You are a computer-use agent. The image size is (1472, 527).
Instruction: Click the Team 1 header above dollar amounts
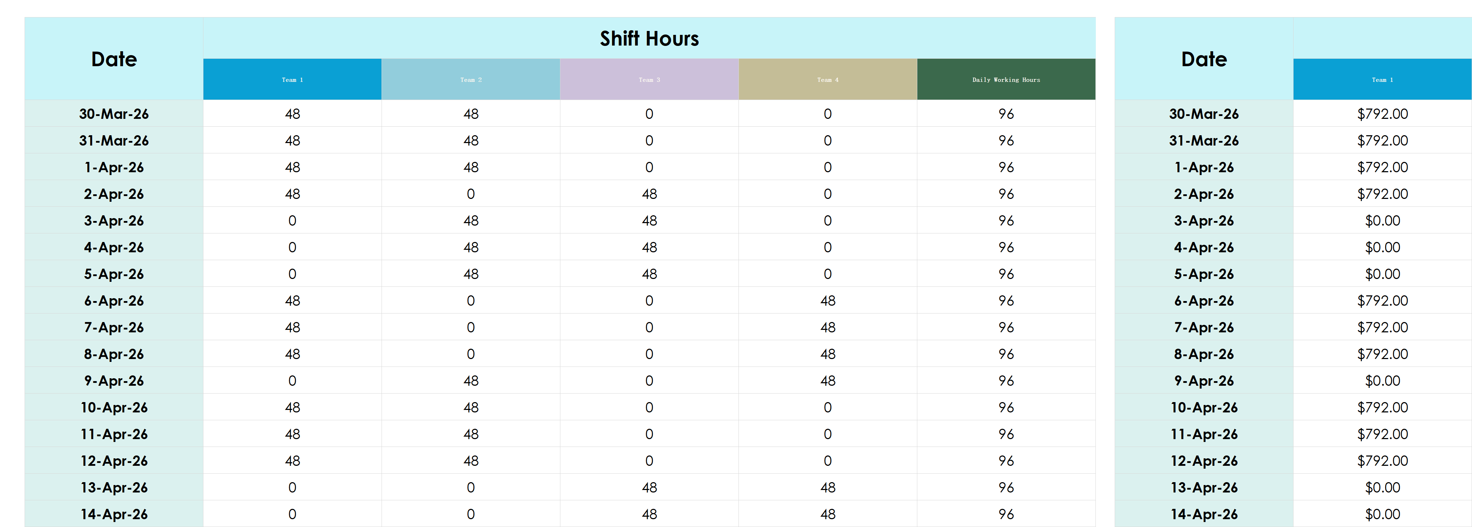1382,79
